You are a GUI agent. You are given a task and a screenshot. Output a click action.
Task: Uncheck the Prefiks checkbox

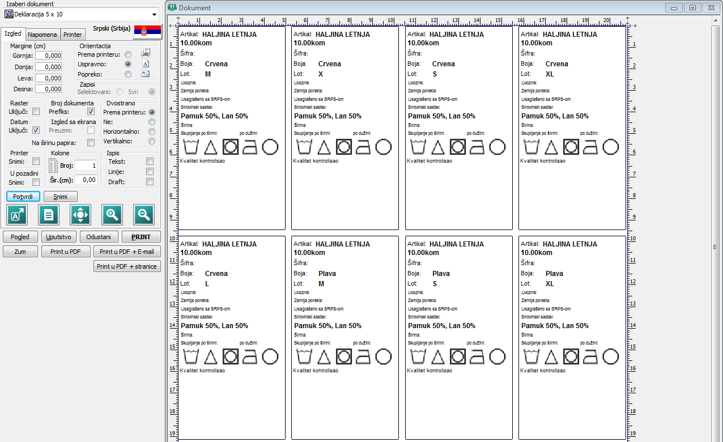coord(91,112)
